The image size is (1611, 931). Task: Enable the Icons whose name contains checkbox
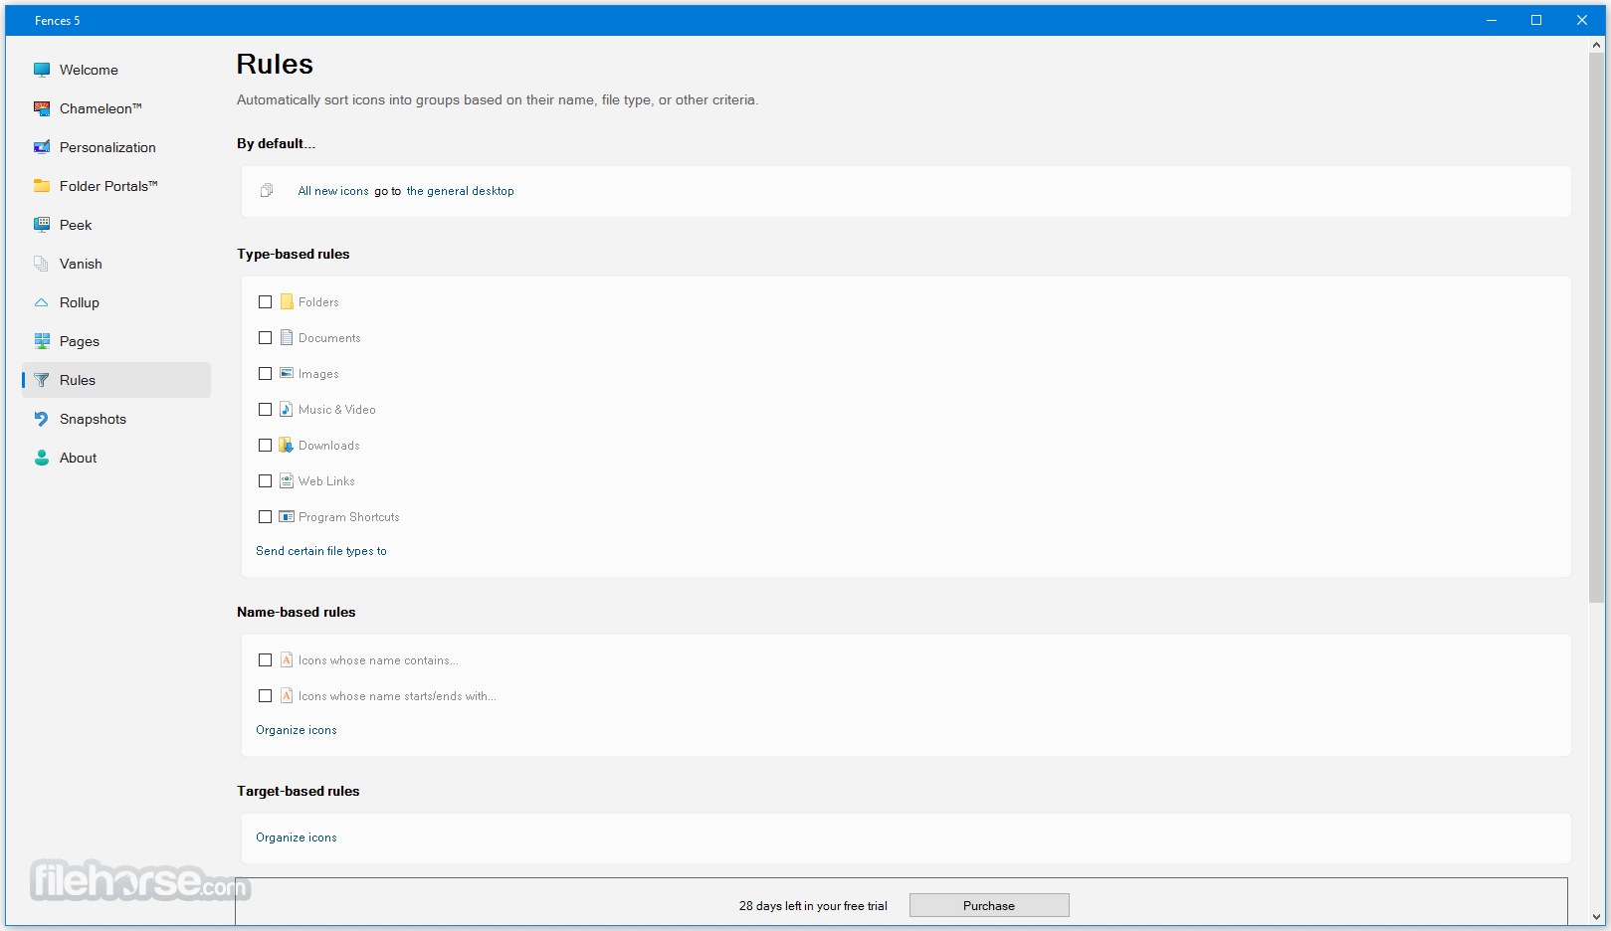(266, 660)
